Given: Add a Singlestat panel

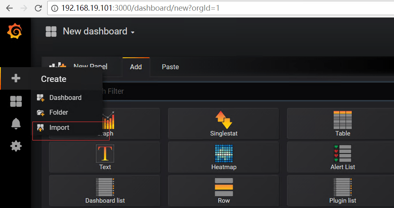Looking at the screenshot, I should click(224, 124).
